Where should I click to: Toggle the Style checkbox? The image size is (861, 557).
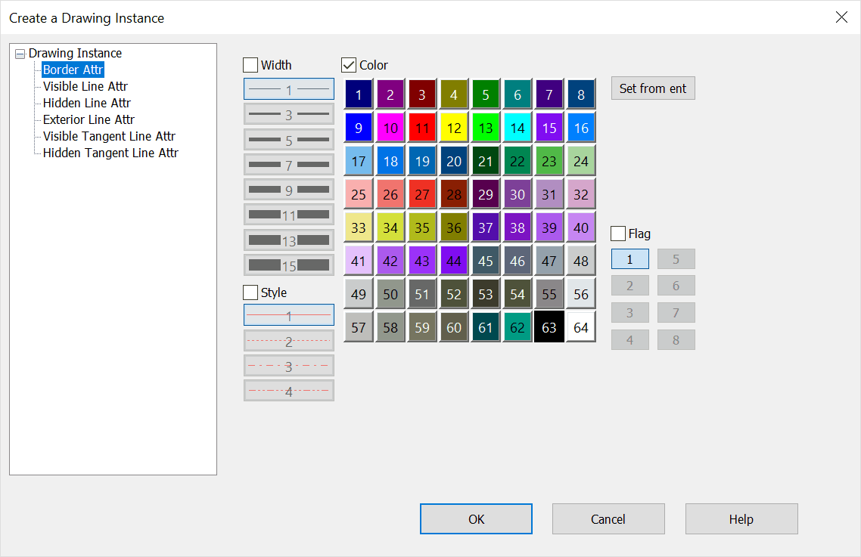coord(250,292)
